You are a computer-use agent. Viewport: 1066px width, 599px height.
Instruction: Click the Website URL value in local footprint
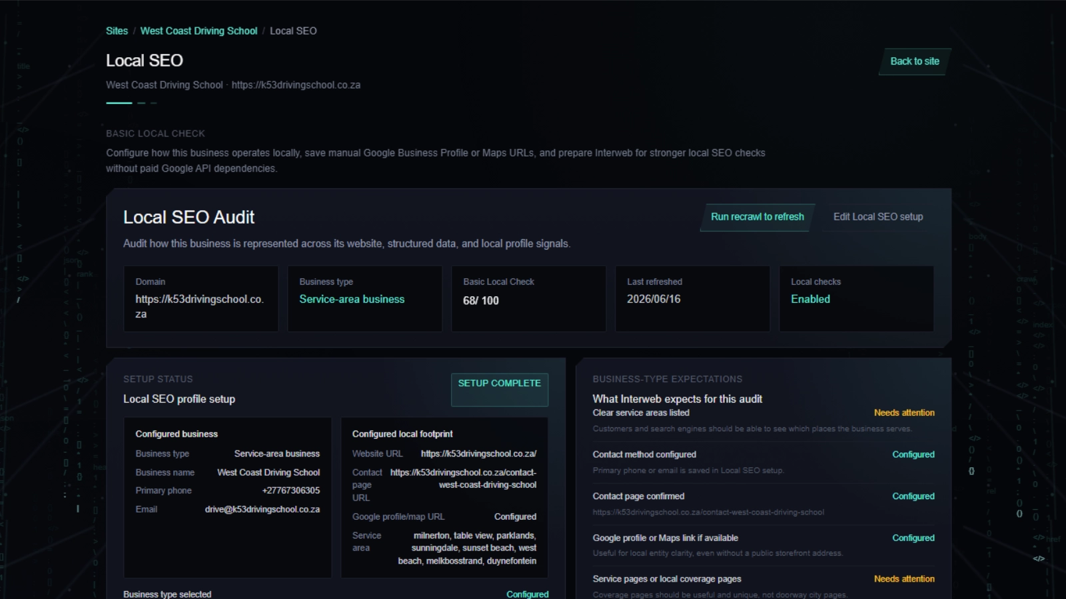(478, 454)
